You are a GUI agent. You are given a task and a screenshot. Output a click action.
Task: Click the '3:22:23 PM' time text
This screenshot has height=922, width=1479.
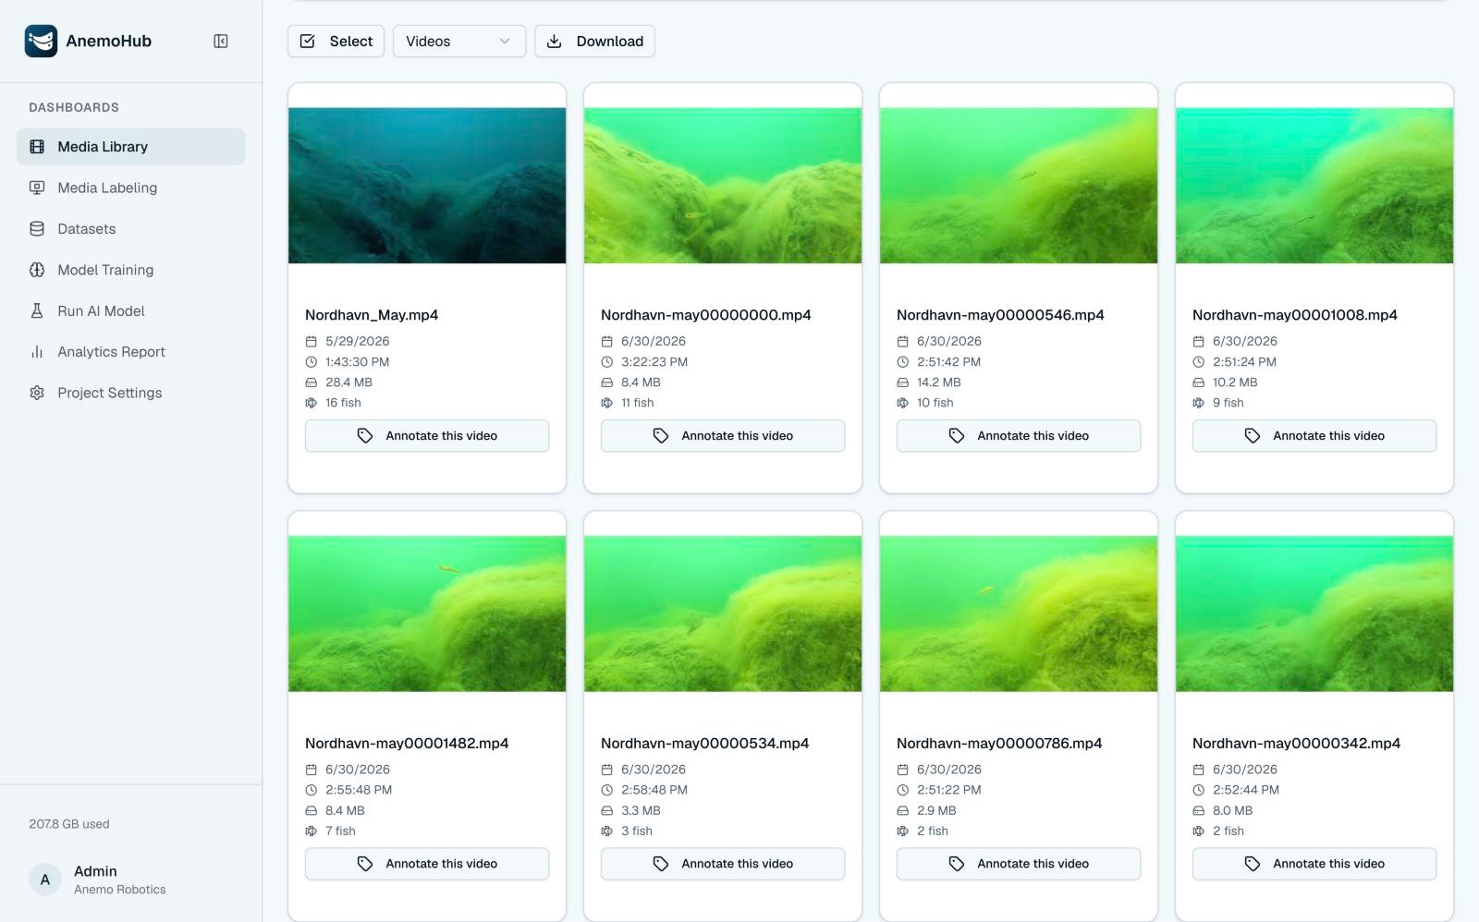click(x=654, y=362)
